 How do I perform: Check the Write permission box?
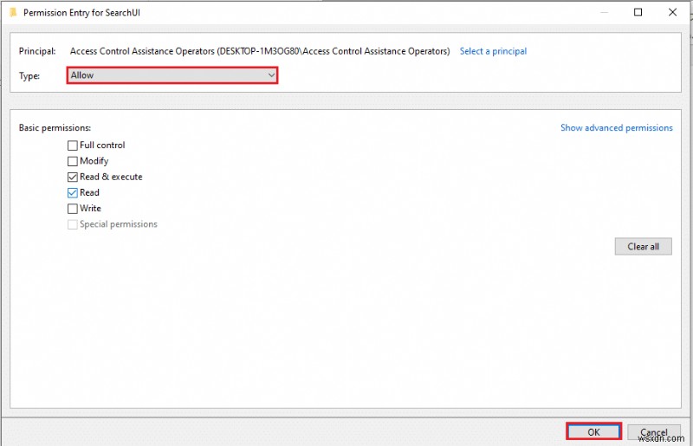point(73,209)
